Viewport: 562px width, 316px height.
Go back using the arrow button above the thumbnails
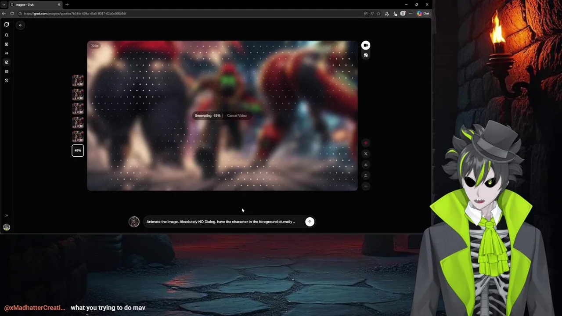(20, 25)
